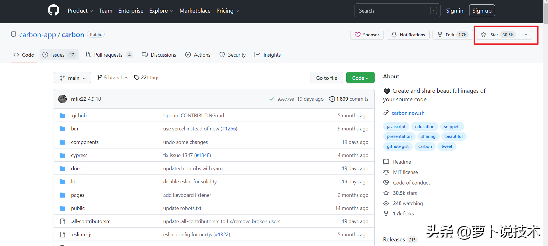The image size is (548, 246).
Task: Open the 'update robots.txt' commit message
Action: (x=182, y=208)
